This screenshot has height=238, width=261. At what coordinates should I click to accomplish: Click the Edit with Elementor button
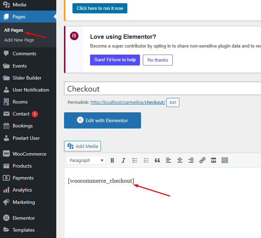point(102,120)
